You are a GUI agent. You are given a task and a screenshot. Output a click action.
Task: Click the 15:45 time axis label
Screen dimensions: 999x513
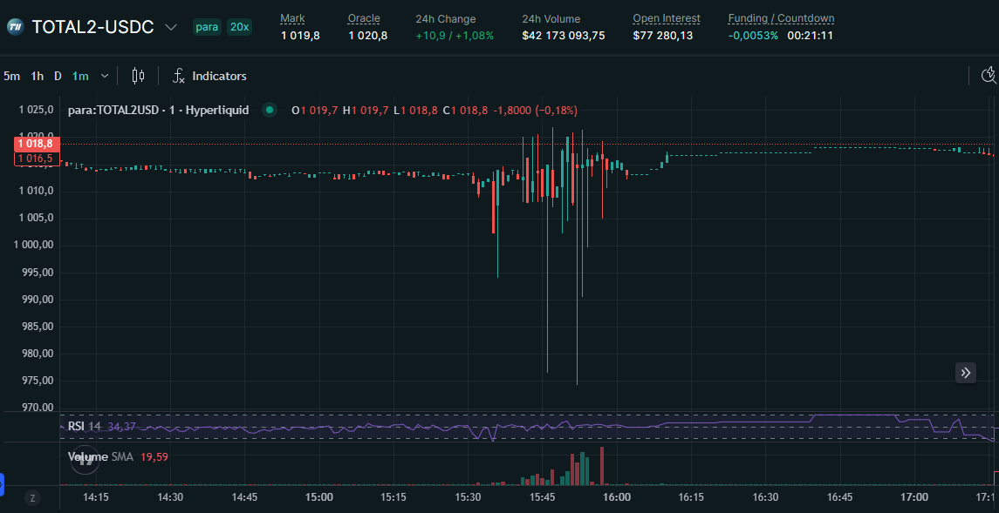click(542, 497)
